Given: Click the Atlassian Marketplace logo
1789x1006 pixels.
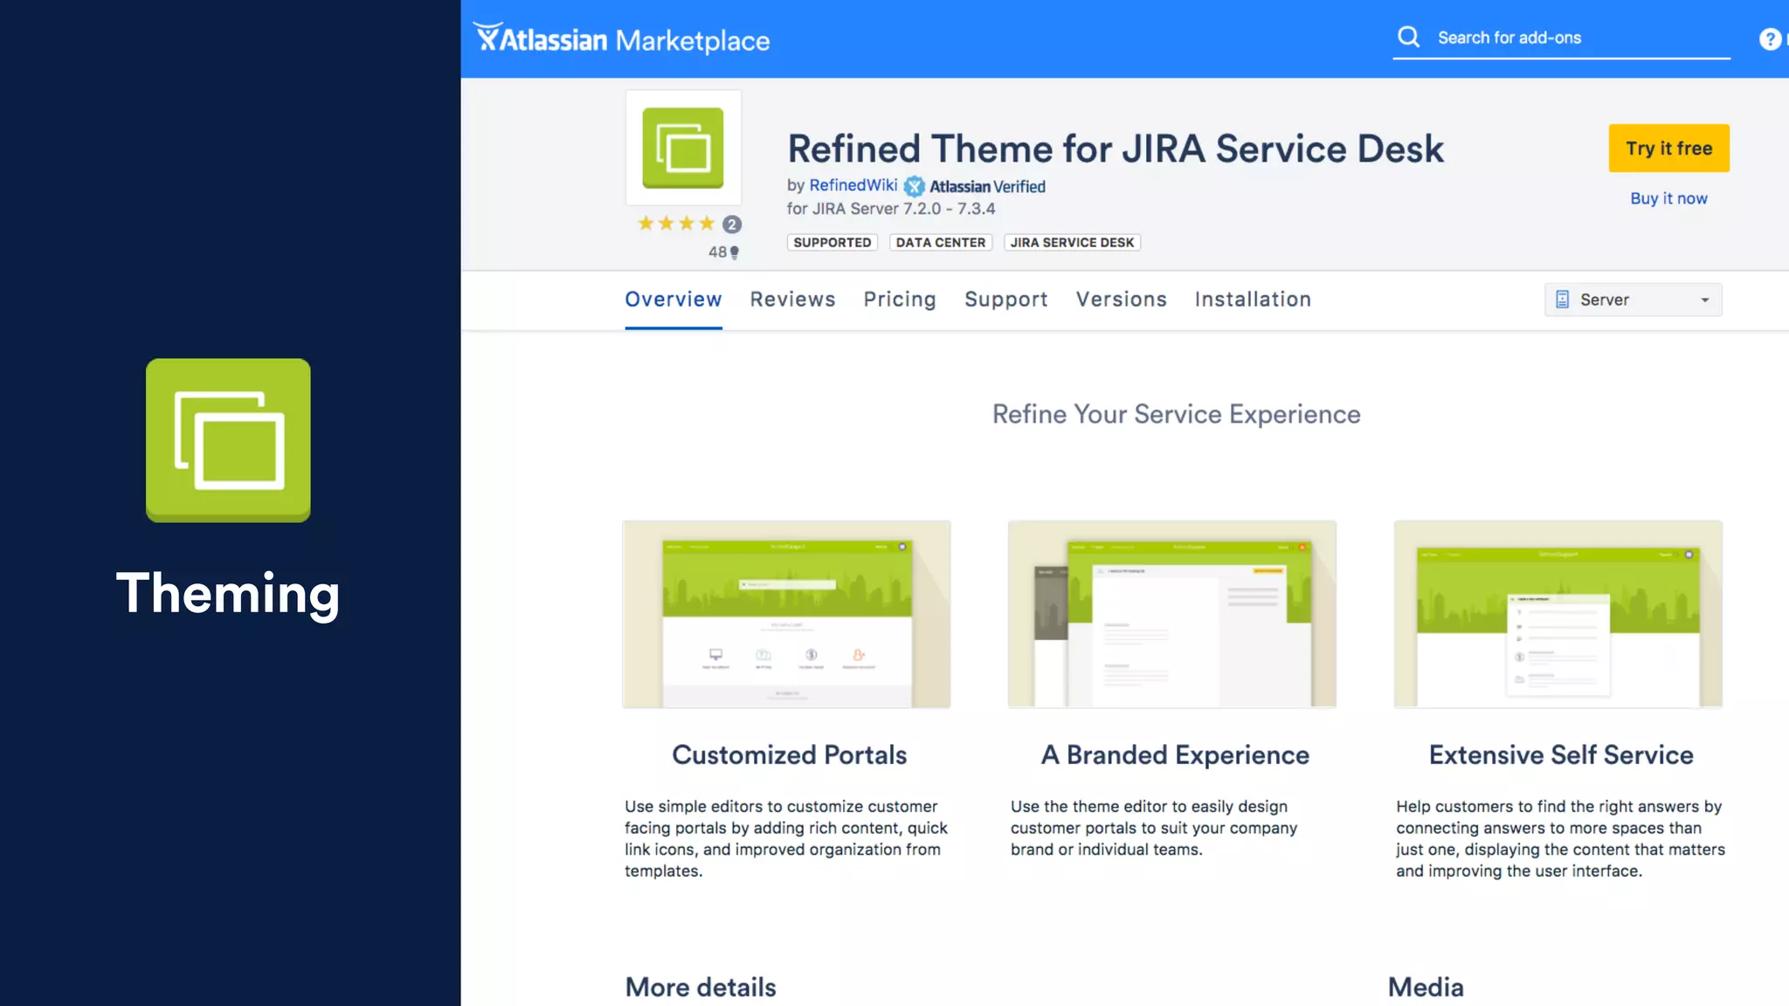Looking at the screenshot, I should pyautogui.click(x=621, y=39).
